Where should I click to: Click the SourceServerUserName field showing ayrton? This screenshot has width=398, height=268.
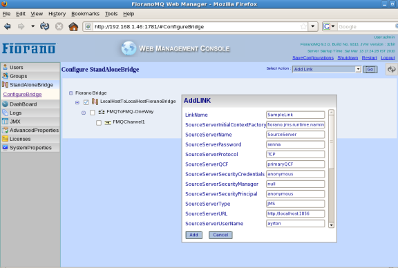pos(296,224)
